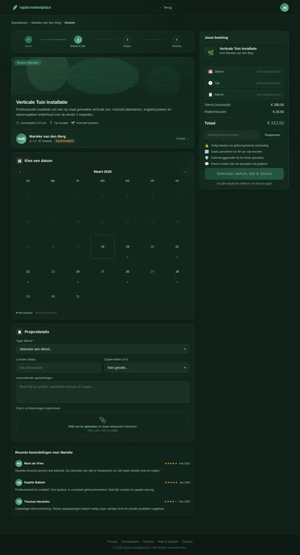Viewport: 300px width, 555px height.
Task: Select step 3 Details in stepper
Action: click(127, 40)
